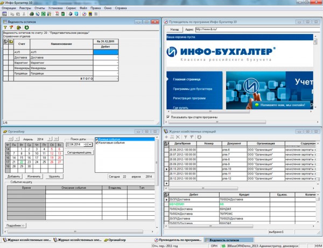
Task: Click the plus add-record icon in the journal toolbar
Action: coord(166,137)
